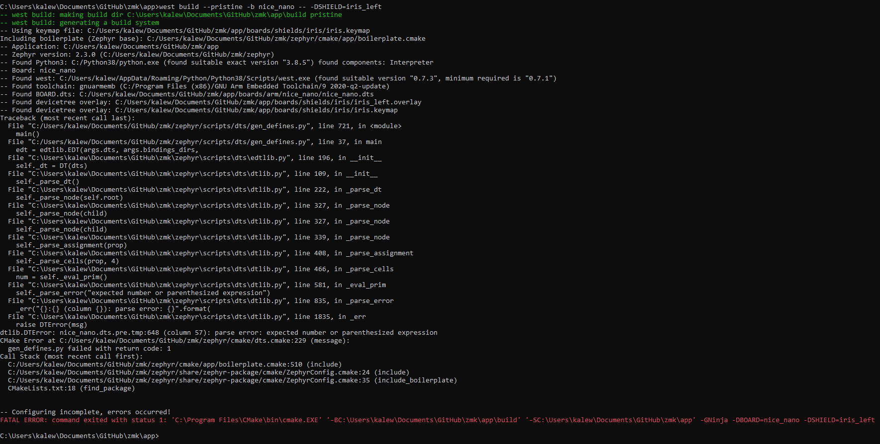
Task: Click 'Call Stack (most recent call first)' heading
Action: (x=71, y=356)
